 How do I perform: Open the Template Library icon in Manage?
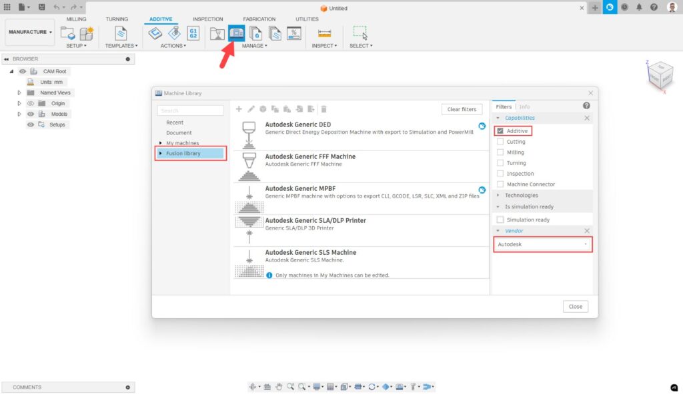[x=275, y=33]
